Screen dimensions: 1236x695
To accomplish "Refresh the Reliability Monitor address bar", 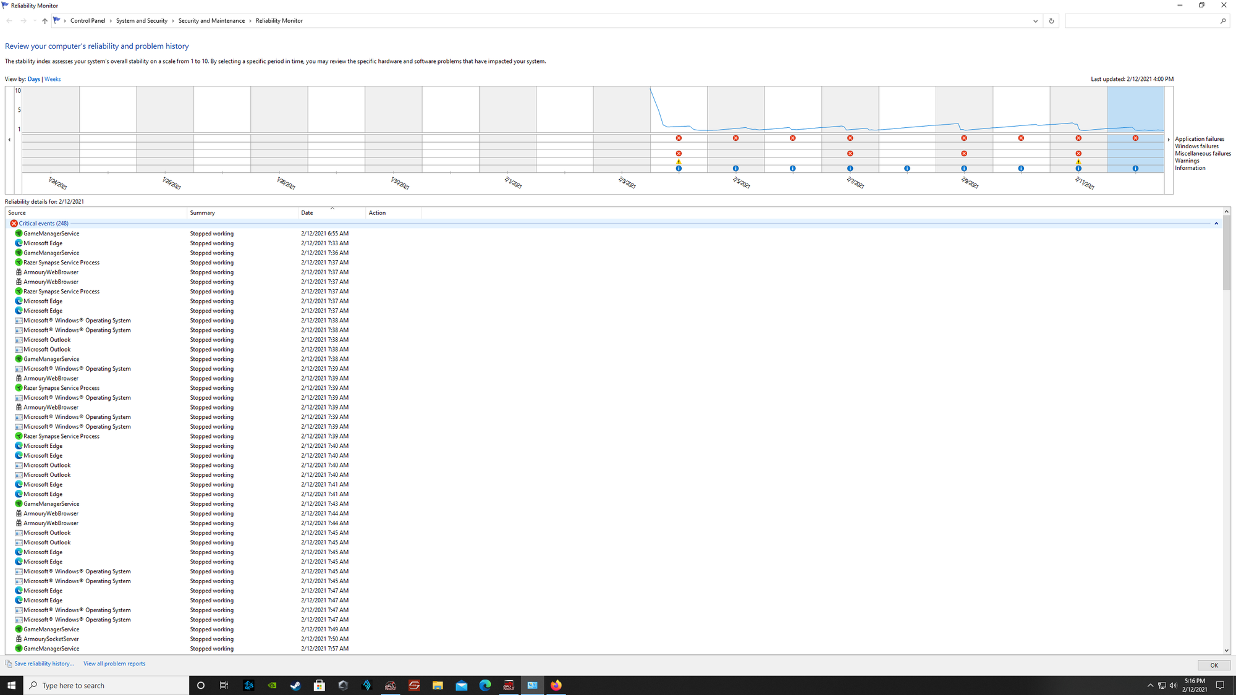I will [1051, 21].
